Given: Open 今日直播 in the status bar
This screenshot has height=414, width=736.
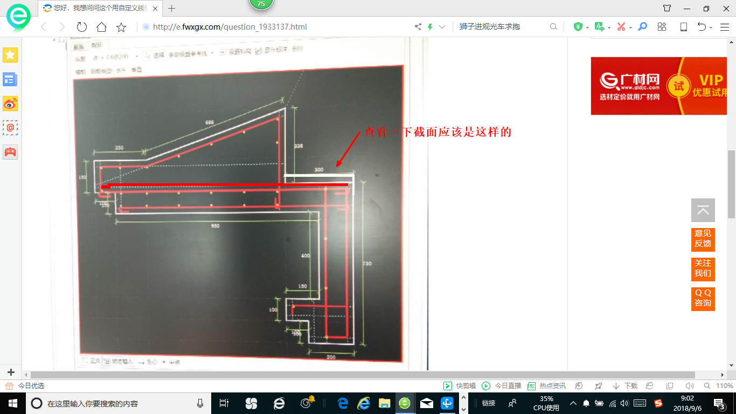Looking at the screenshot, I should click(502, 386).
